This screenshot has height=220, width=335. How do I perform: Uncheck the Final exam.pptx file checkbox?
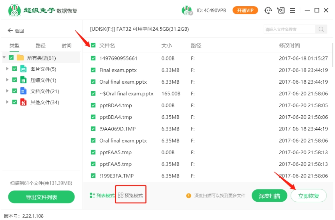[93, 70]
